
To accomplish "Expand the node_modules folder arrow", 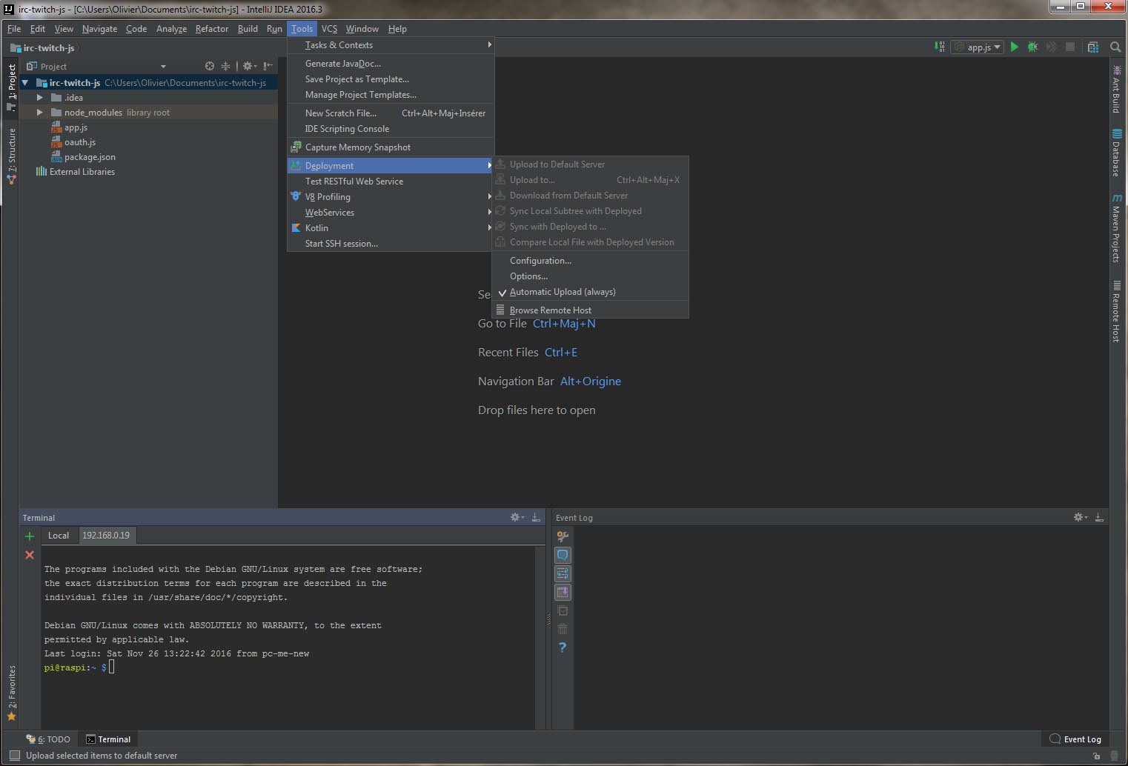I will 40,112.
